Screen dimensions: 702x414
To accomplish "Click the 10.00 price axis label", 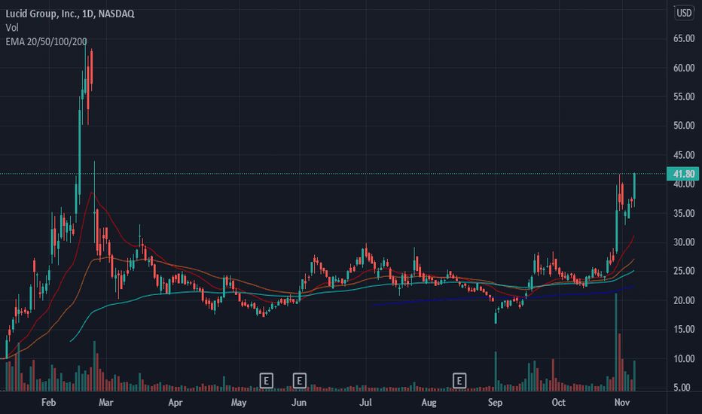I will [684, 359].
